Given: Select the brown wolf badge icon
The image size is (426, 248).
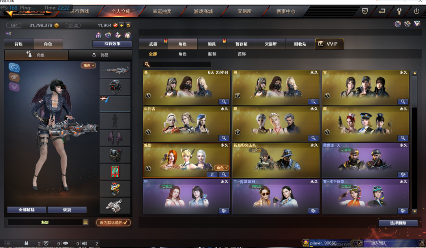Looking at the screenshot, I should tap(14, 77).
